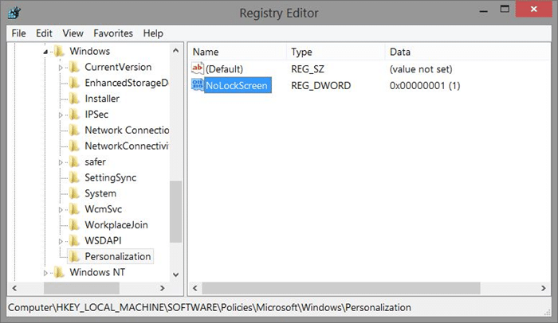558x323 pixels.
Task: Click the REG_SZ type cell
Action: [308, 69]
